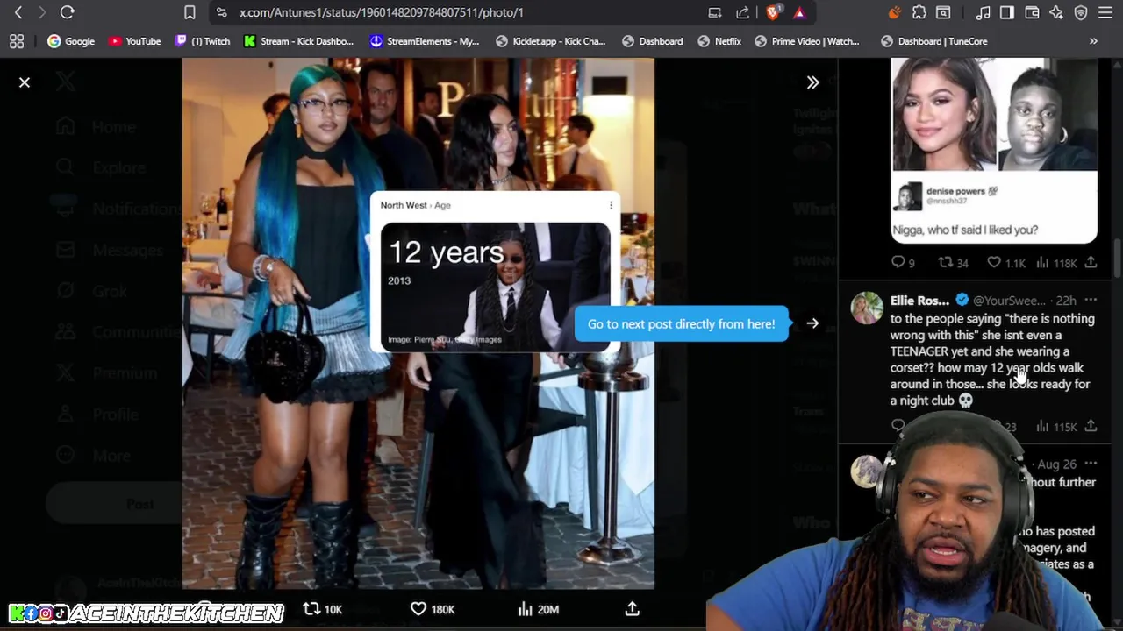Open YouTube bookmark
Screen dimensions: 1123x631
135,41
